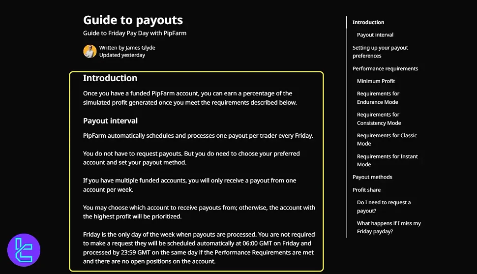Go to Requirements for Classic Mode
The image size is (477, 274).
pos(387,140)
